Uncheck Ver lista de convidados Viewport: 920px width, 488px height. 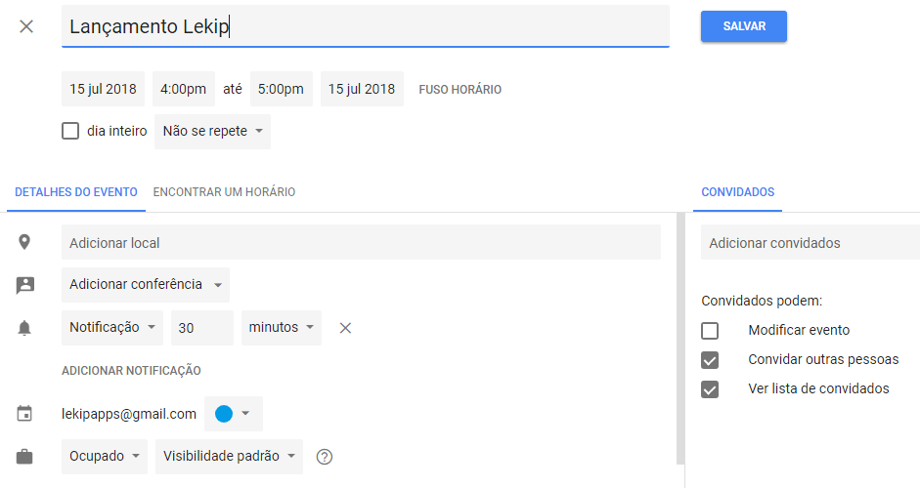tap(710, 389)
